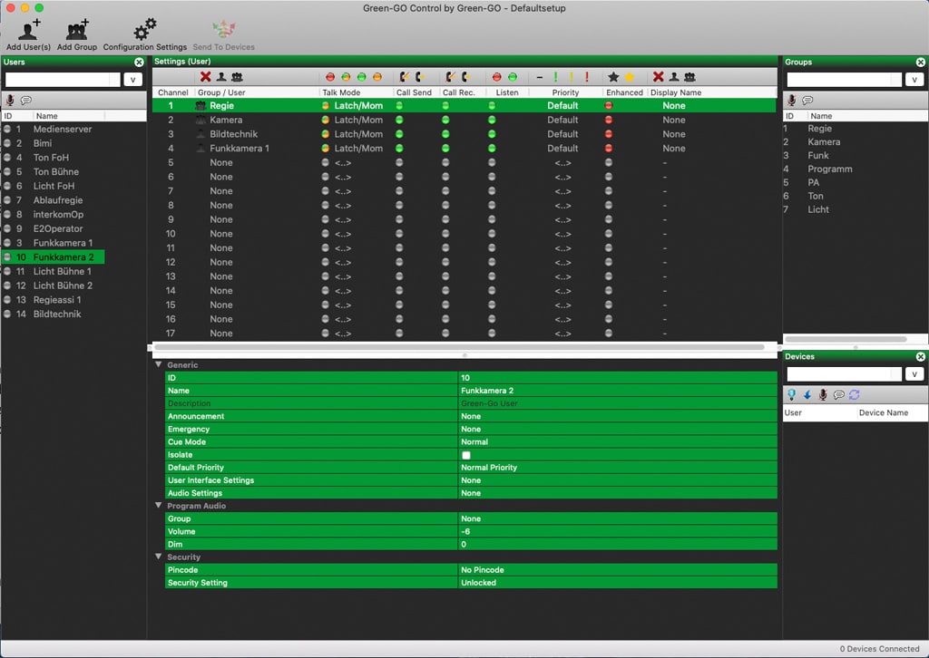Toggle the Enhanced indicator for the Kamera channel
Screen dimensions: 929x658
click(x=609, y=120)
